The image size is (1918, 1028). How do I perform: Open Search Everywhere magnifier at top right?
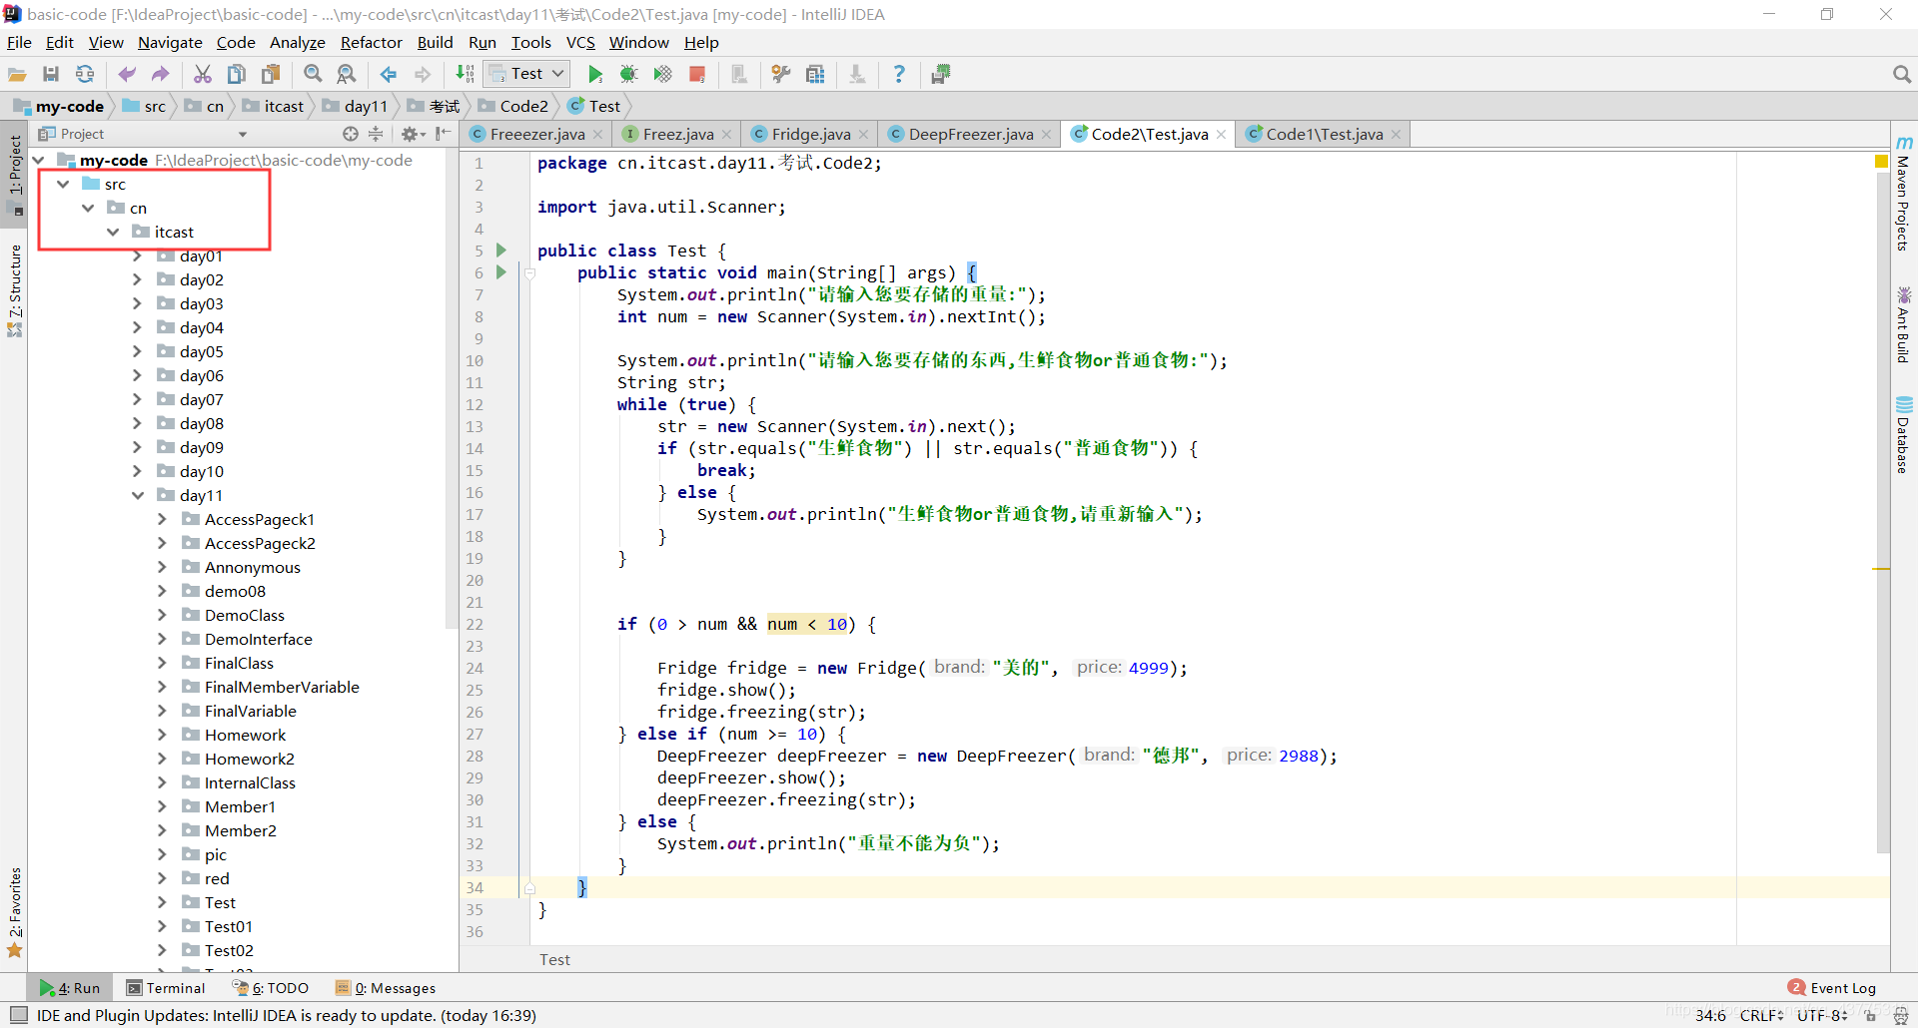tap(1901, 74)
